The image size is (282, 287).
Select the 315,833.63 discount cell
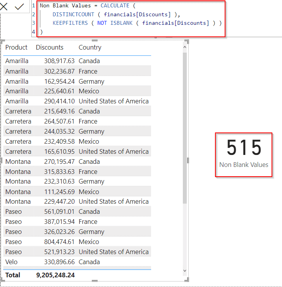(59, 172)
